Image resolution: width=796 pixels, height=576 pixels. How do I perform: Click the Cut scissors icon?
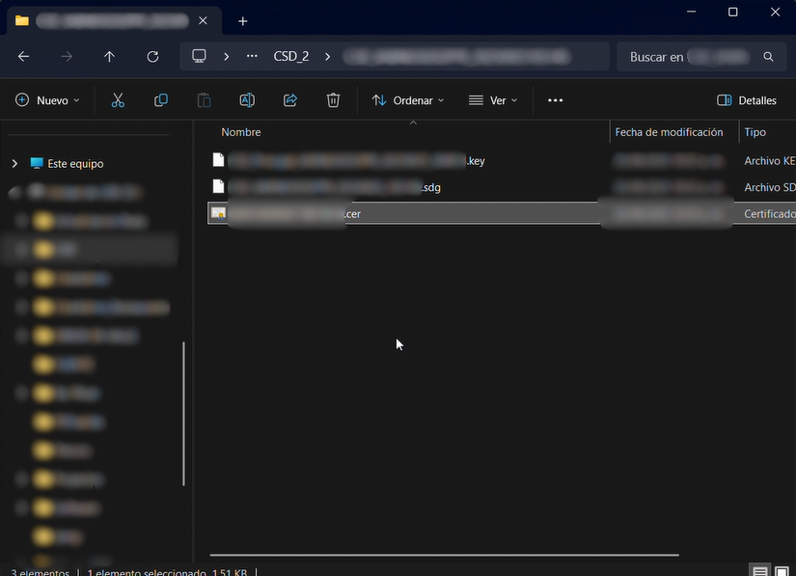point(118,100)
